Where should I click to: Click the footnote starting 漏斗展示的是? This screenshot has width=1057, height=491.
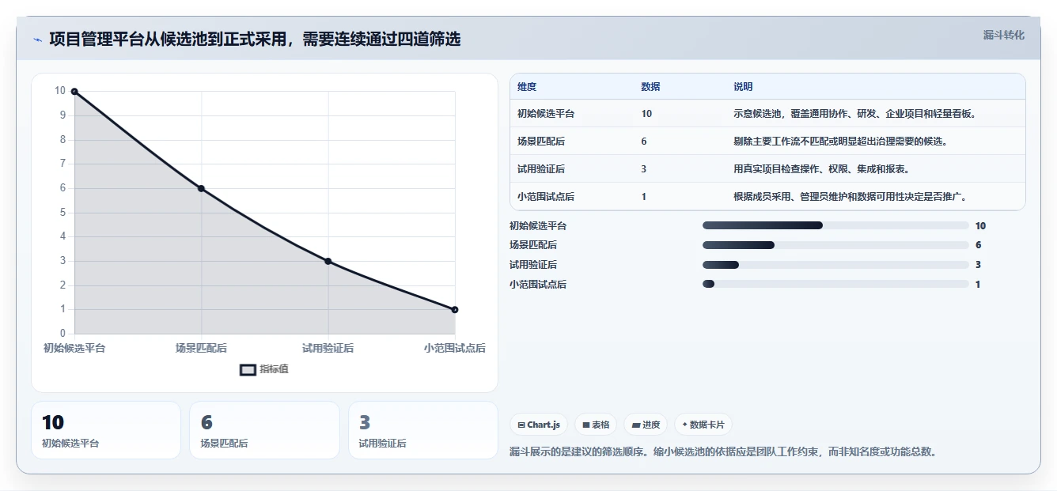coord(724,452)
